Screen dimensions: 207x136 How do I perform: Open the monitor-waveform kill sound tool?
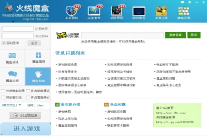[94, 12]
